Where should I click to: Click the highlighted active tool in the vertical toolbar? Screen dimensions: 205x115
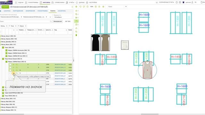[76, 21]
